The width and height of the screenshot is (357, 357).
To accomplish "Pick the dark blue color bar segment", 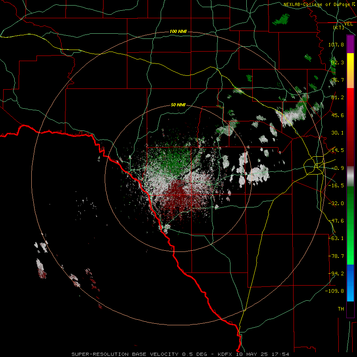I will pos(350,273).
